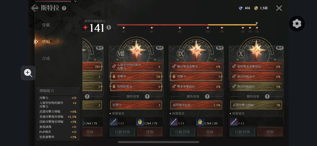Open the settings gear button
This screenshot has height=146, width=317.
pyautogui.click(x=297, y=24)
